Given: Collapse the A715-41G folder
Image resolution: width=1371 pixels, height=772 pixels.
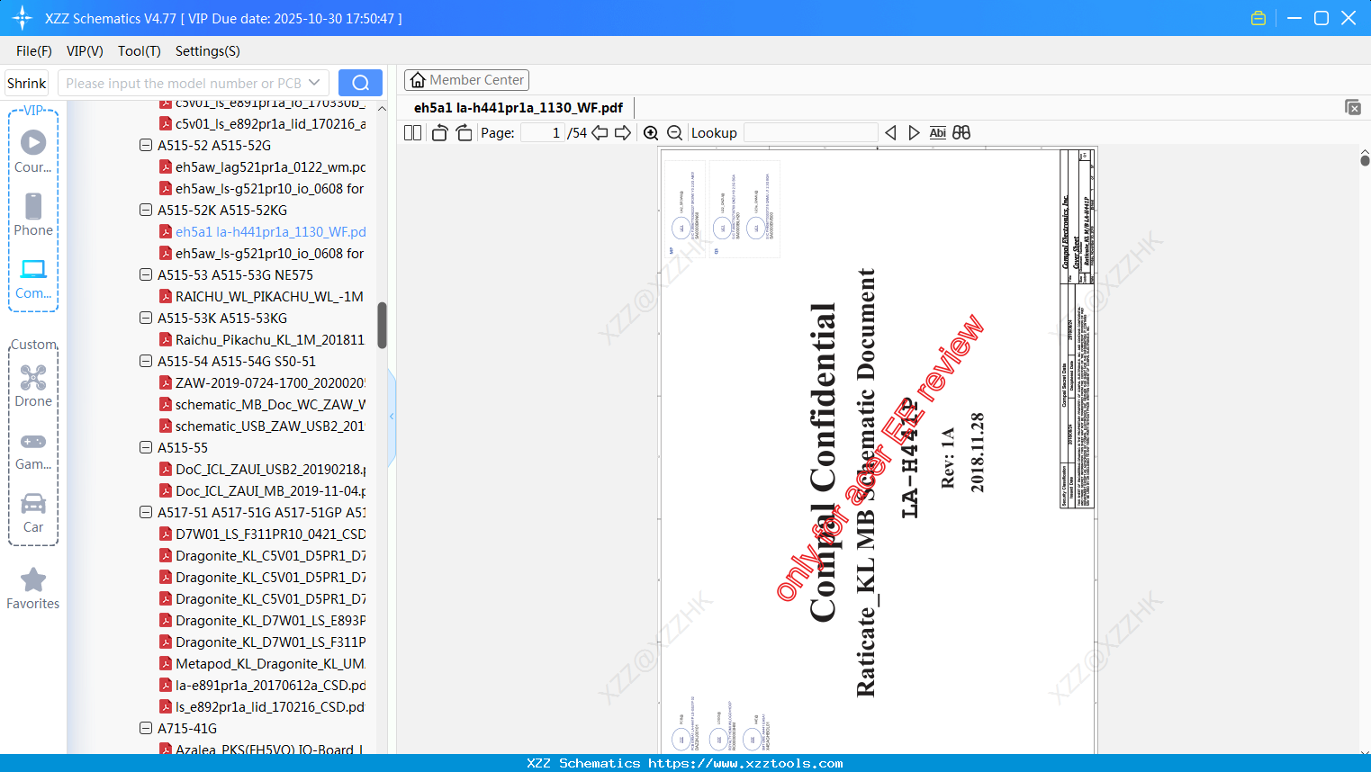Looking at the screenshot, I should 146,728.
